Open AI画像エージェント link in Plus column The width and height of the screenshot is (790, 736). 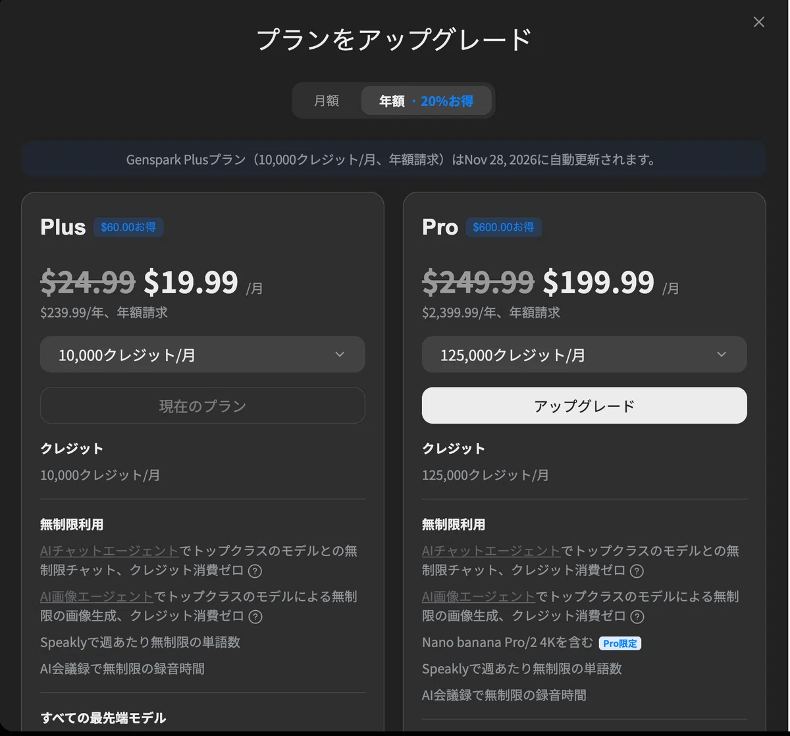pyautogui.click(x=97, y=597)
